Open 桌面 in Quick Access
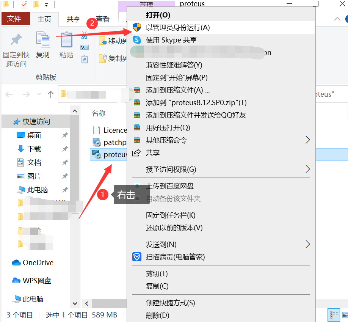Screen dimensions: 348x322 tap(34, 135)
